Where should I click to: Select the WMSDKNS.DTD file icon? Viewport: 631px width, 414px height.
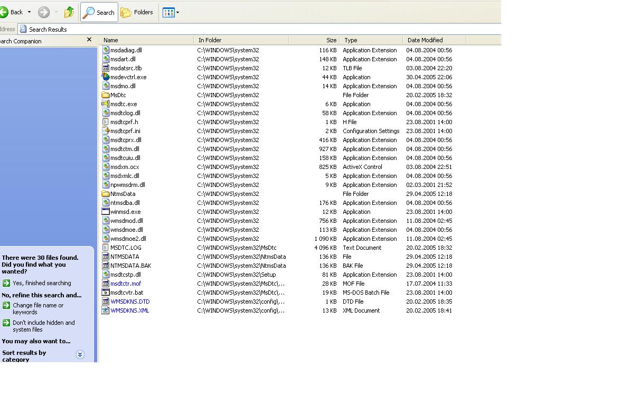[x=106, y=302]
